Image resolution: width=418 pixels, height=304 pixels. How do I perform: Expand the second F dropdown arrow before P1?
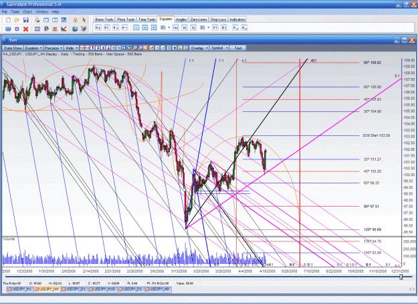[x=209, y=27]
